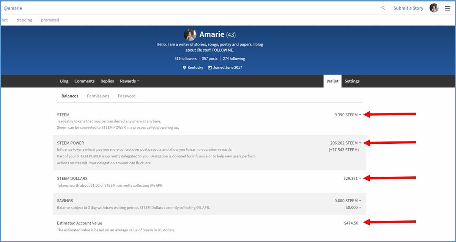Viewport: 456px width, 242px height.
Task: Click Amarie's profile picture in banner
Action: pos(190,35)
